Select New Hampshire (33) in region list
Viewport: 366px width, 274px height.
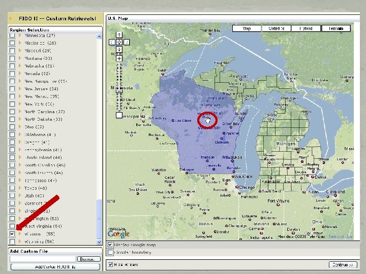coord(46,81)
